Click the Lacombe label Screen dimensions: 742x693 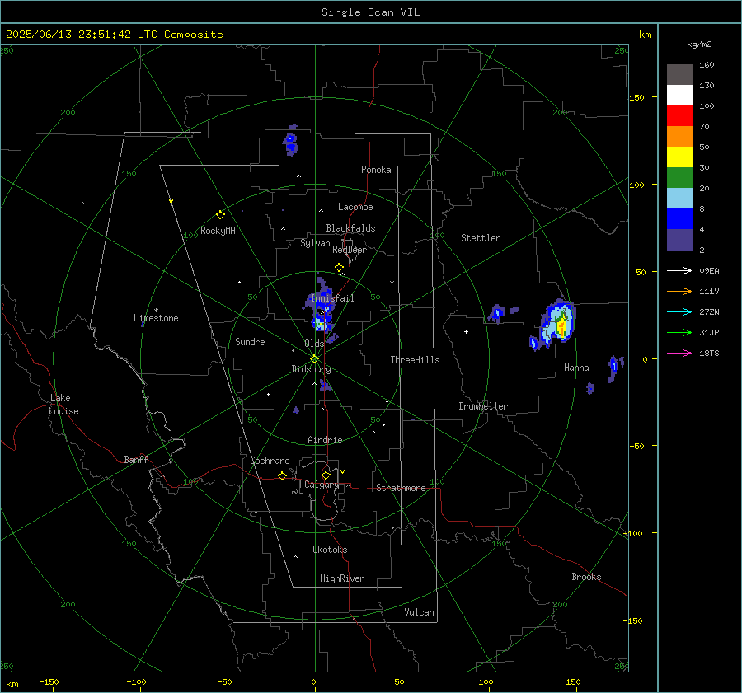click(x=355, y=207)
